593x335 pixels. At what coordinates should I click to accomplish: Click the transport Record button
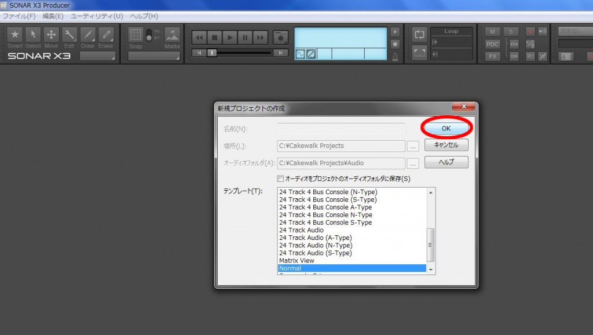281,38
